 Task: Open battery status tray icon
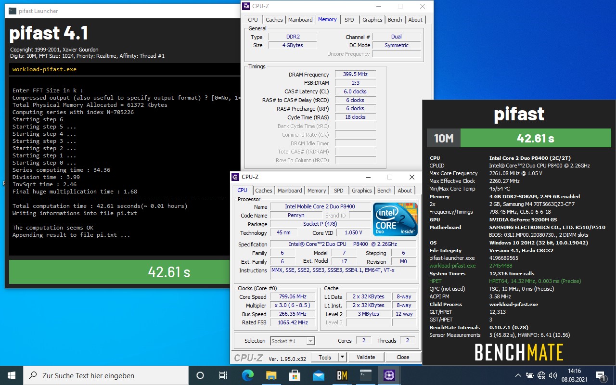click(x=530, y=375)
